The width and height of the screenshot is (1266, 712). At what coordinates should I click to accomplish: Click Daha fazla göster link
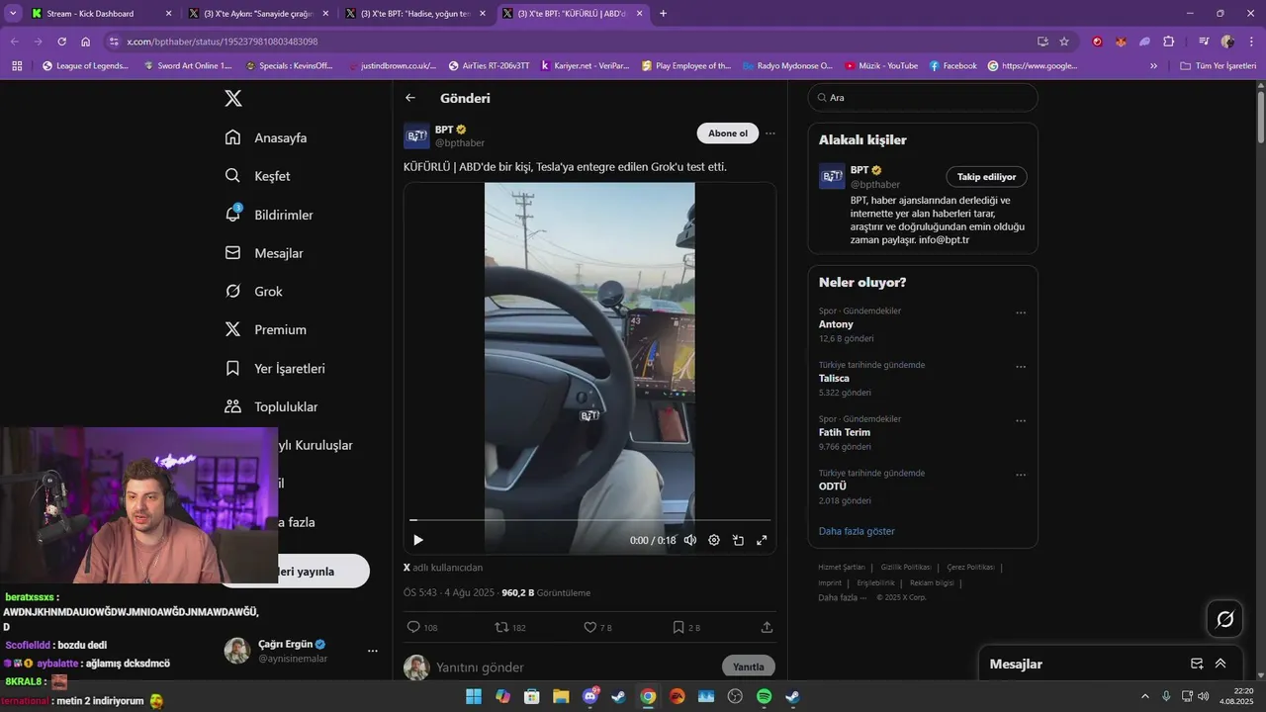(857, 531)
